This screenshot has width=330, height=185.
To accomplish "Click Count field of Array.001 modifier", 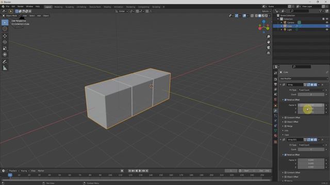I will pos(311,150).
